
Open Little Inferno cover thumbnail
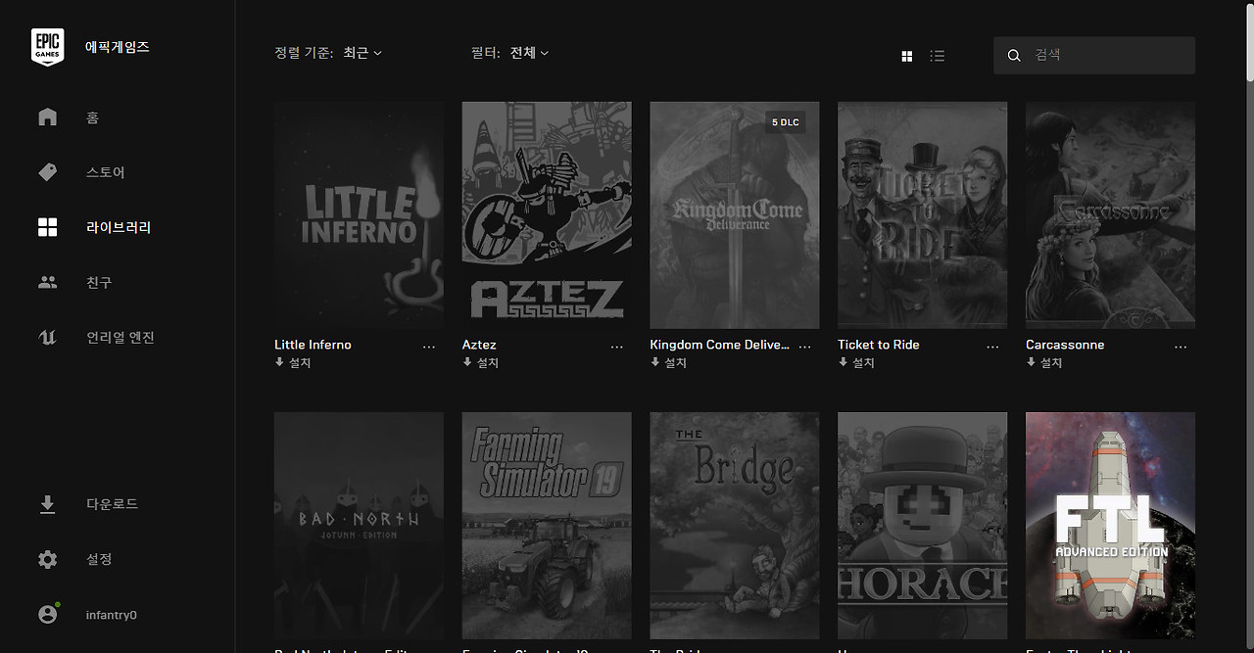tap(359, 215)
